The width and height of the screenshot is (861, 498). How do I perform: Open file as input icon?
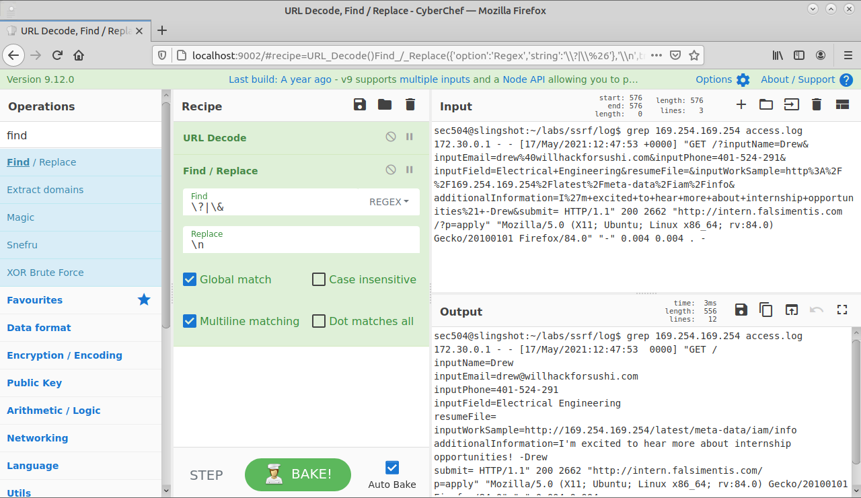[791, 104]
